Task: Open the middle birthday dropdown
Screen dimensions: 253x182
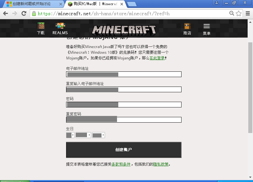Action: pos(83,135)
